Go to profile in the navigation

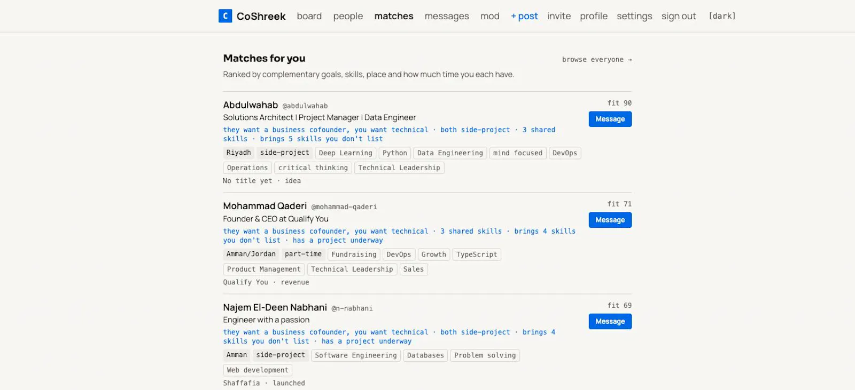coord(594,16)
